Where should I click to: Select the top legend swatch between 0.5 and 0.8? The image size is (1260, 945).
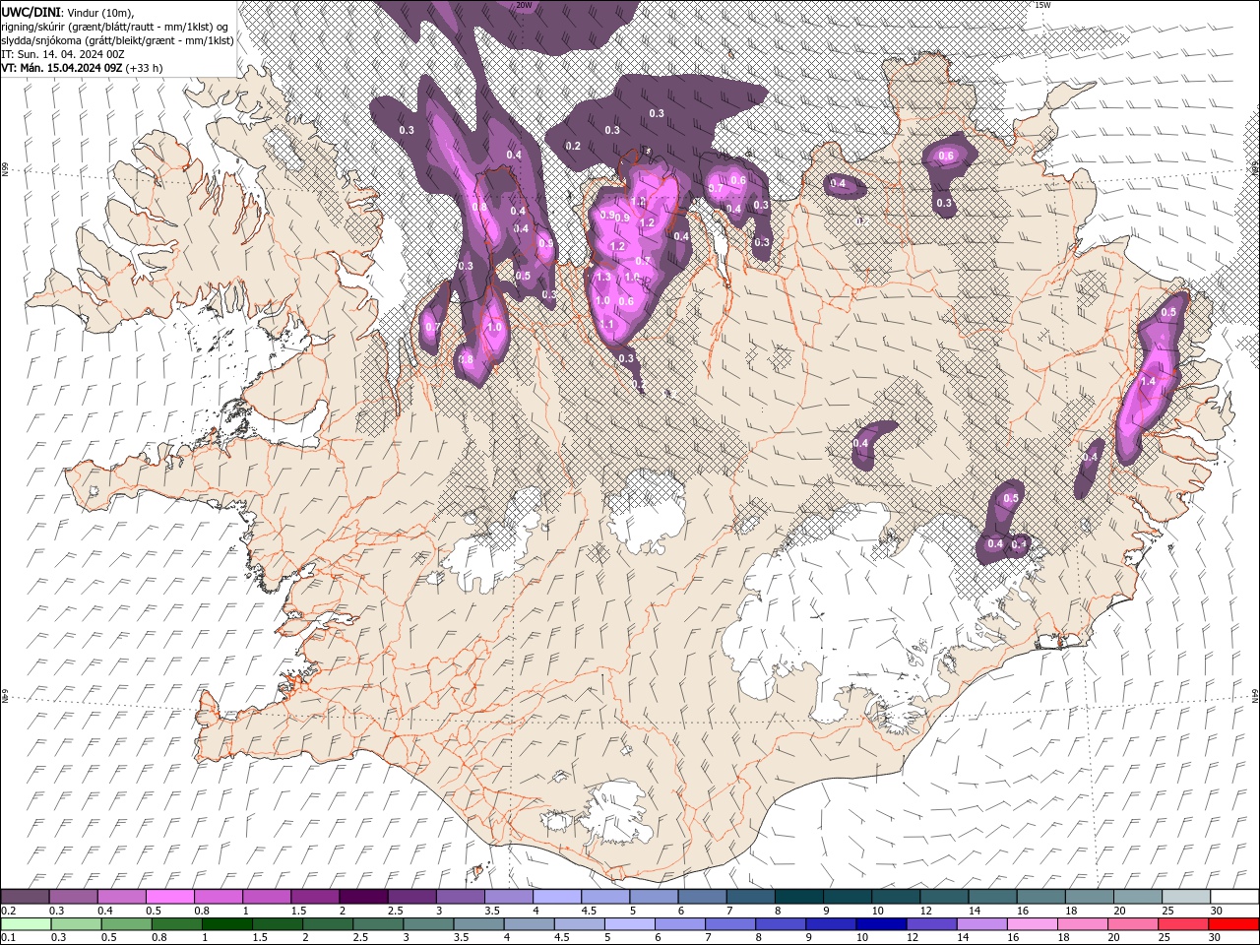[x=169, y=897]
